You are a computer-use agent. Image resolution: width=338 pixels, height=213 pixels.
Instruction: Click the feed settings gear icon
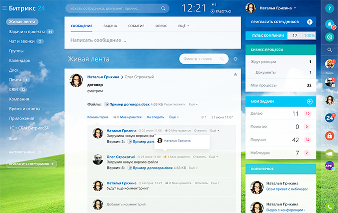coord(236,59)
